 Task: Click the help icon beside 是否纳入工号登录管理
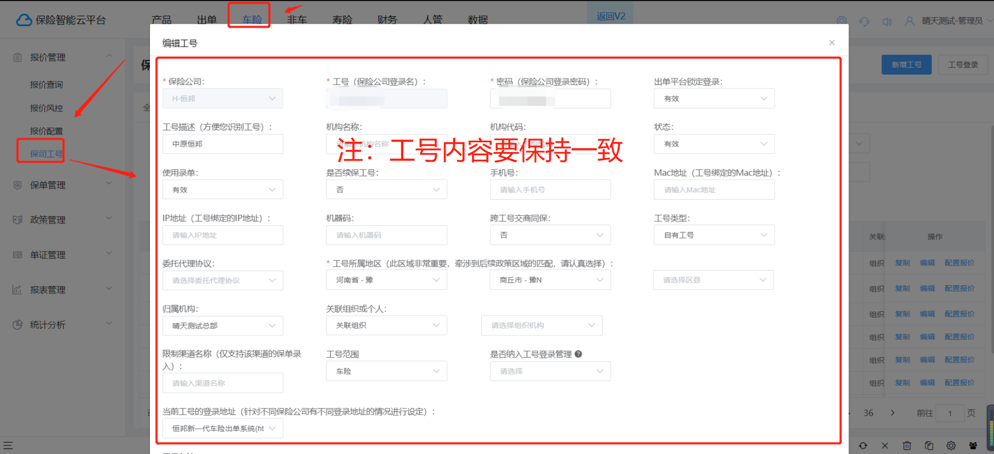[x=578, y=354]
